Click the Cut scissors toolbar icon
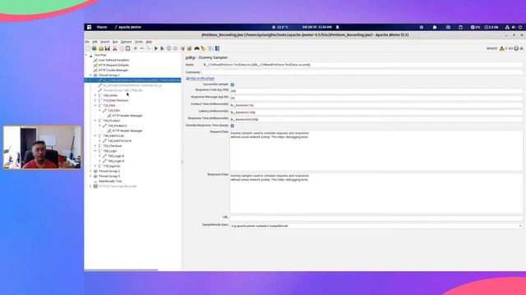The height and width of the screenshot is (295, 526). pyautogui.click(x=115, y=48)
